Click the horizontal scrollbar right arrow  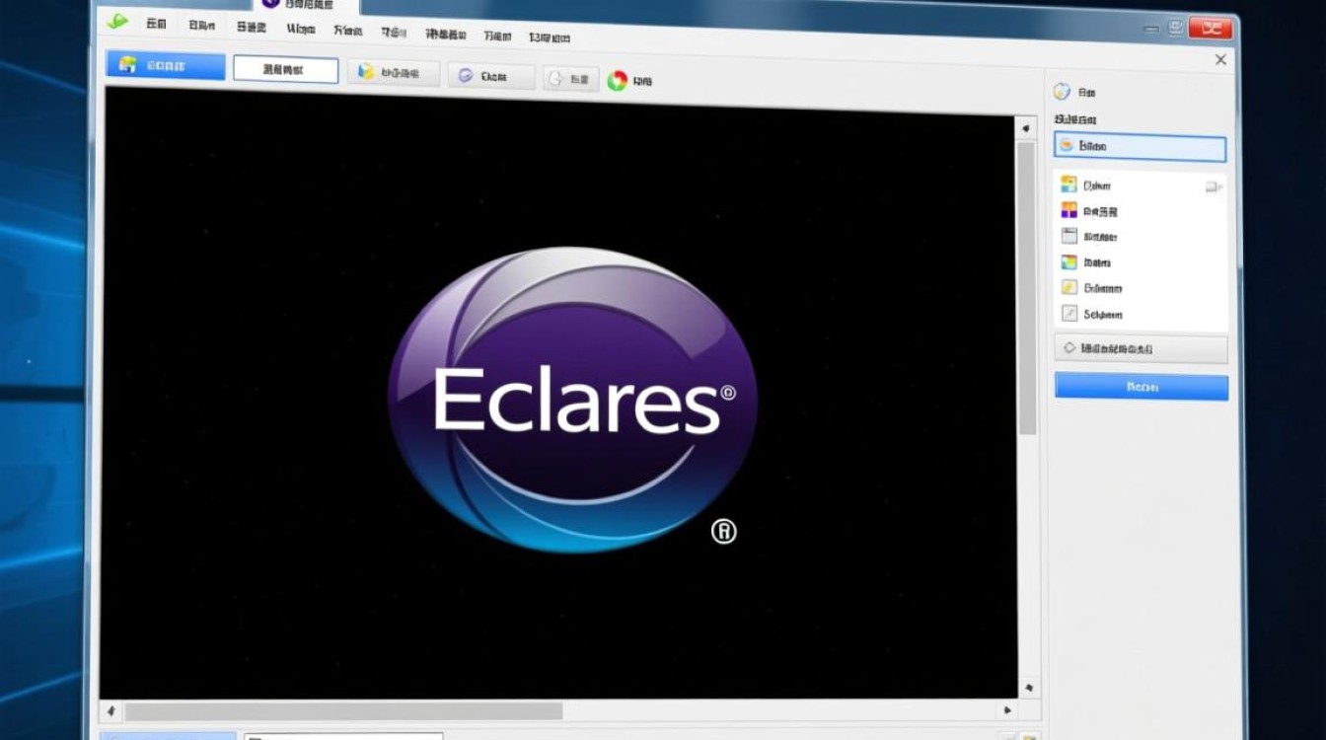coord(1006,709)
